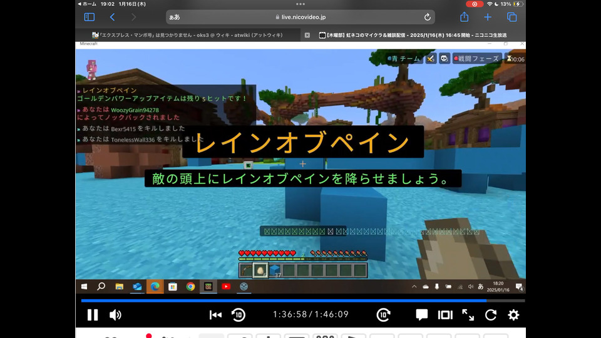The image size is (601, 338).
Task: Show Safari sidebar panel
Action: tap(90, 17)
